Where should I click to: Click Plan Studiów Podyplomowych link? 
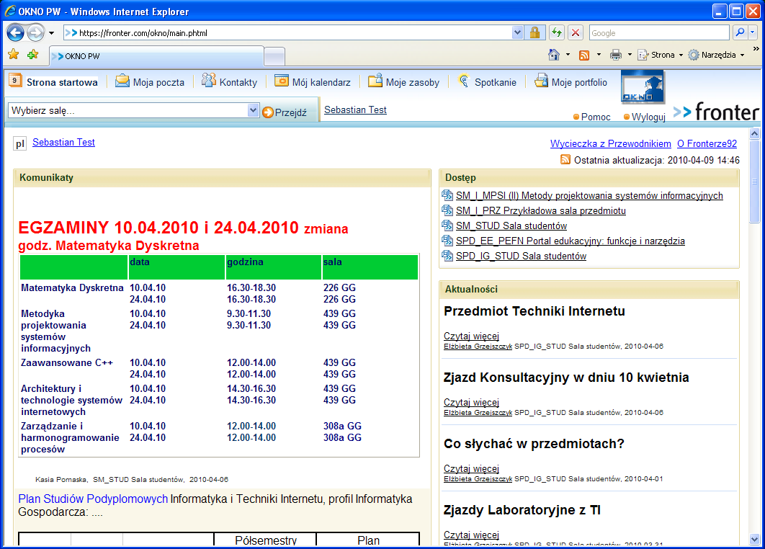click(93, 499)
